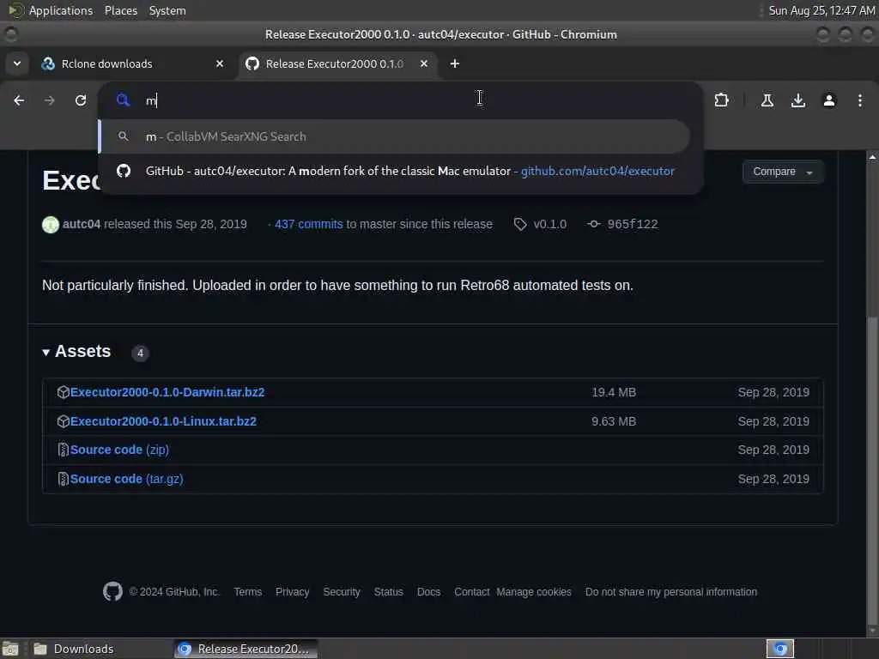
Task: Click the package icon beside Linux.tar.bz2
Action: [63, 421]
